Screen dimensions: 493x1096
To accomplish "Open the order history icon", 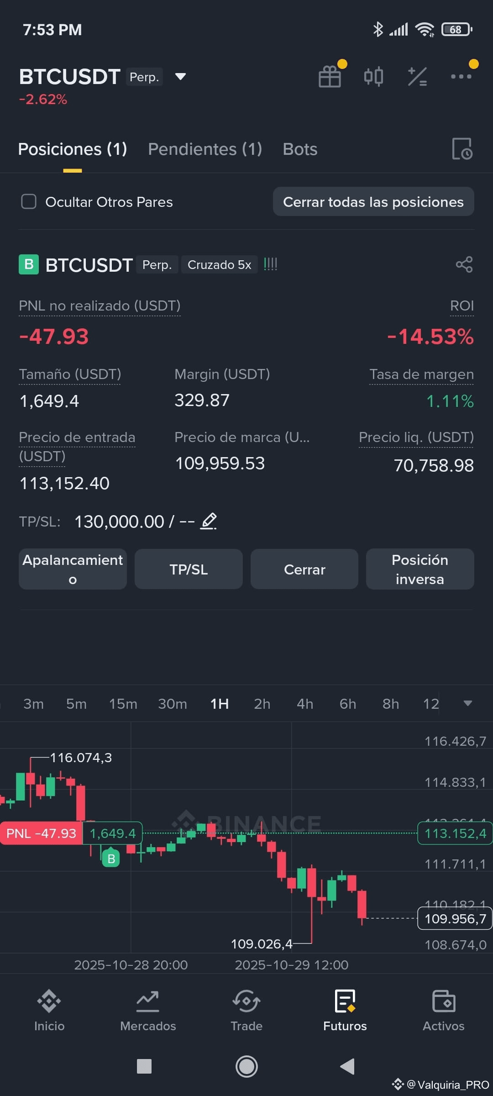I will [462, 149].
